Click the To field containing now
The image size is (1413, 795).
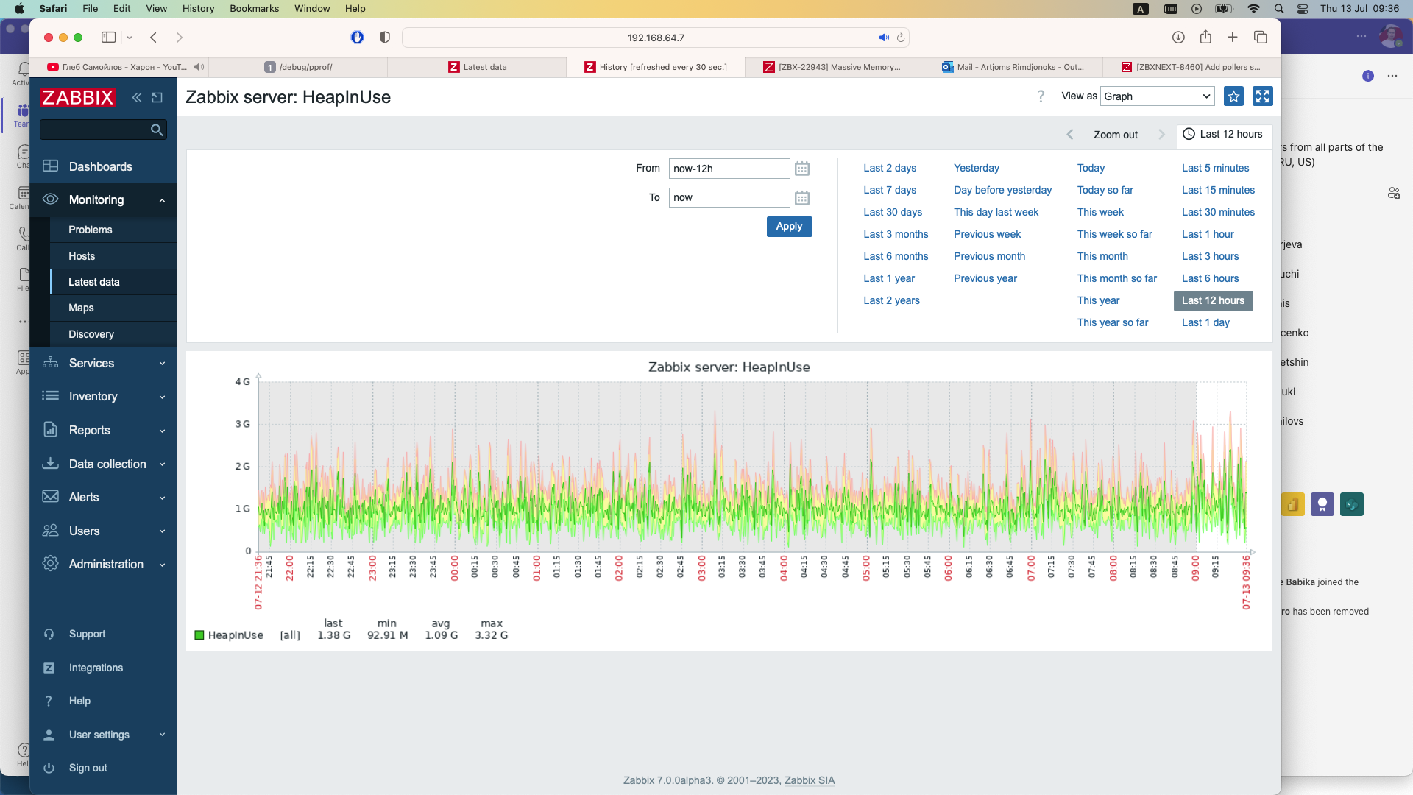coord(729,197)
